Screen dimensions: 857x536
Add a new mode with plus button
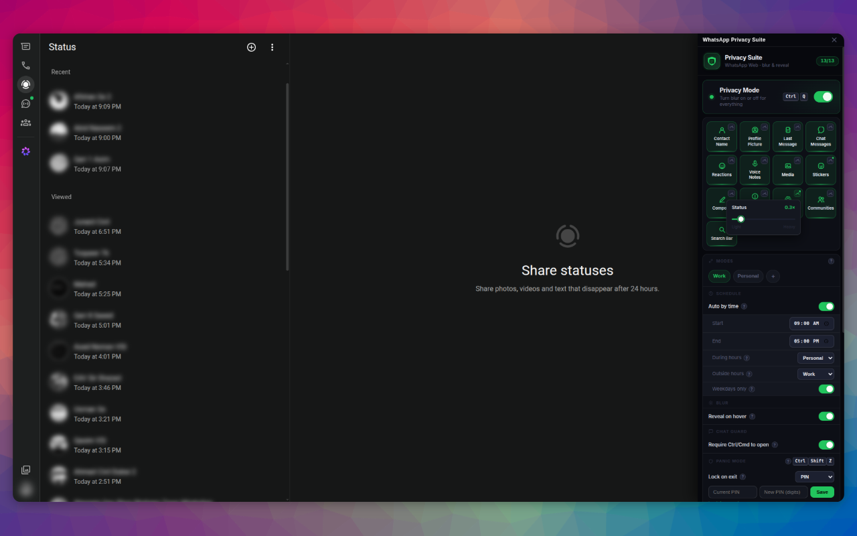point(773,276)
